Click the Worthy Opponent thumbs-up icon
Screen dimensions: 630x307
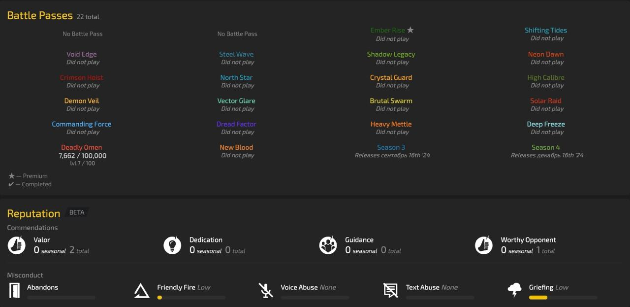tap(484, 245)
